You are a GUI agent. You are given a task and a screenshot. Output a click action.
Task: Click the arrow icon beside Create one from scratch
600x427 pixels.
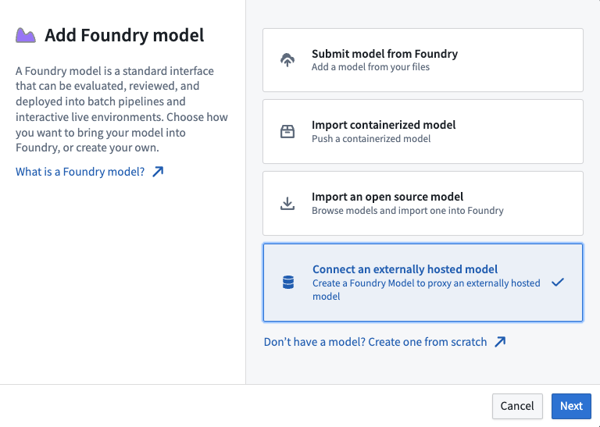pos(500,342)
